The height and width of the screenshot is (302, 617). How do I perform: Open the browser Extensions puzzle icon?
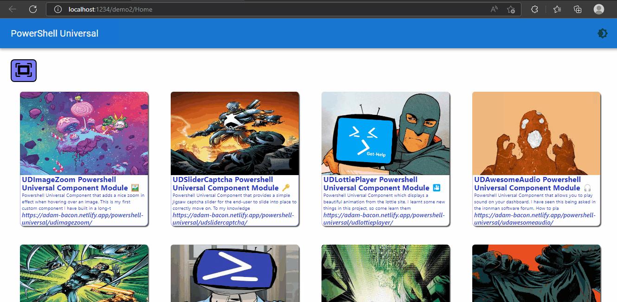click(x=534, y=9)
